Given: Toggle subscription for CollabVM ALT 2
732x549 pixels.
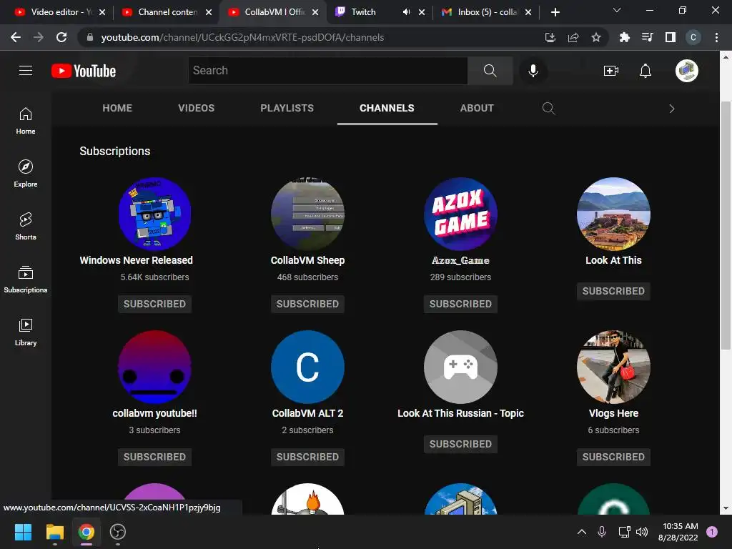Looking at the screenshot, I should [307, 457].
